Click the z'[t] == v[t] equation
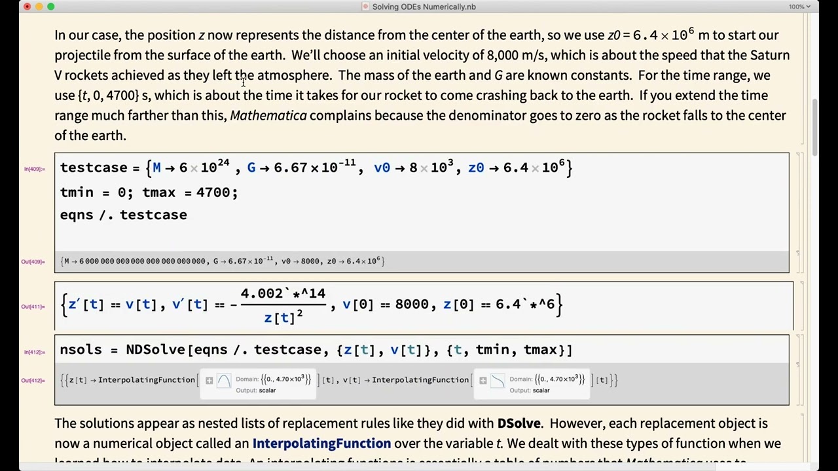 click(113, 304)
